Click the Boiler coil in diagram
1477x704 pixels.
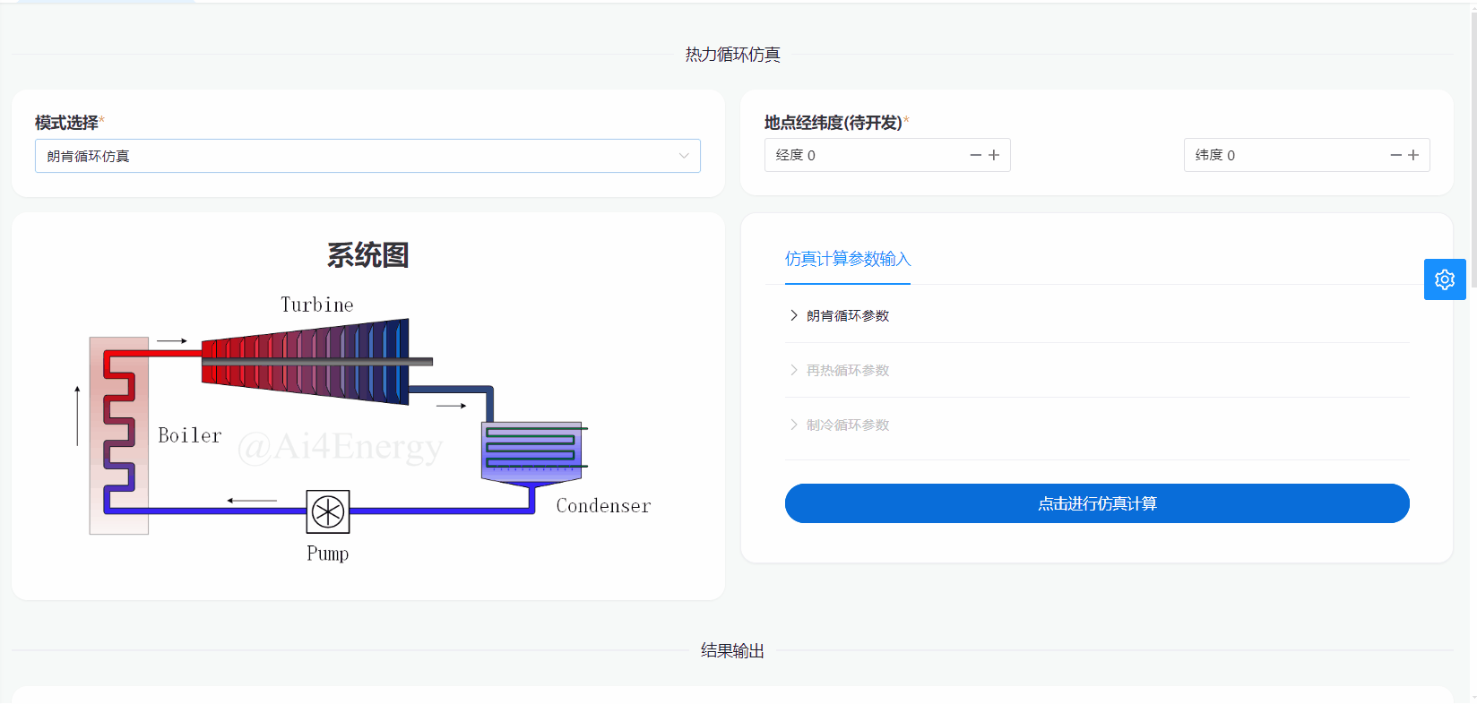tap(118, 435)
